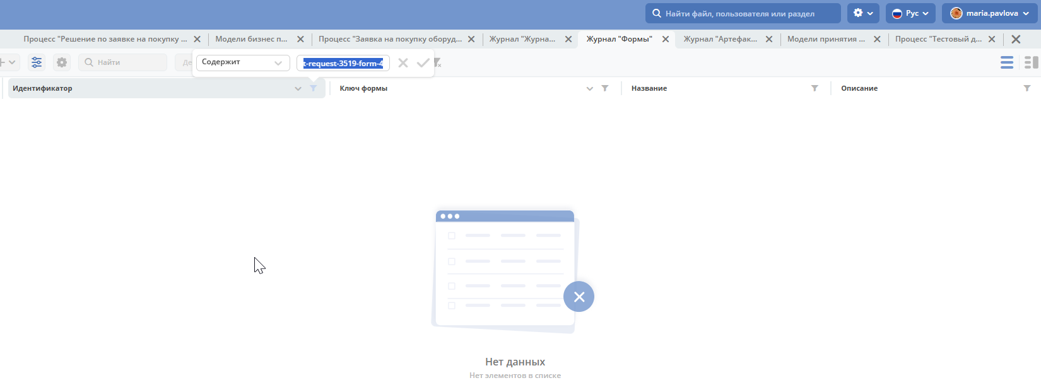Switch to list view mode
This screenshot has width=1041, height=390.
coord(1007,62)
